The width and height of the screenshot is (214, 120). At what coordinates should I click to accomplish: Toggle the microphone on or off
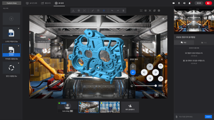pyautogui.click(x=179, y=3)
